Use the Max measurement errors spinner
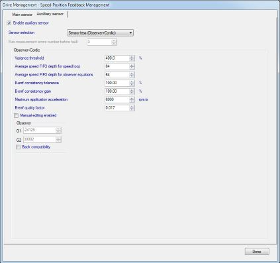This screenshot has height=263, width=280. [x=114, y=42]
